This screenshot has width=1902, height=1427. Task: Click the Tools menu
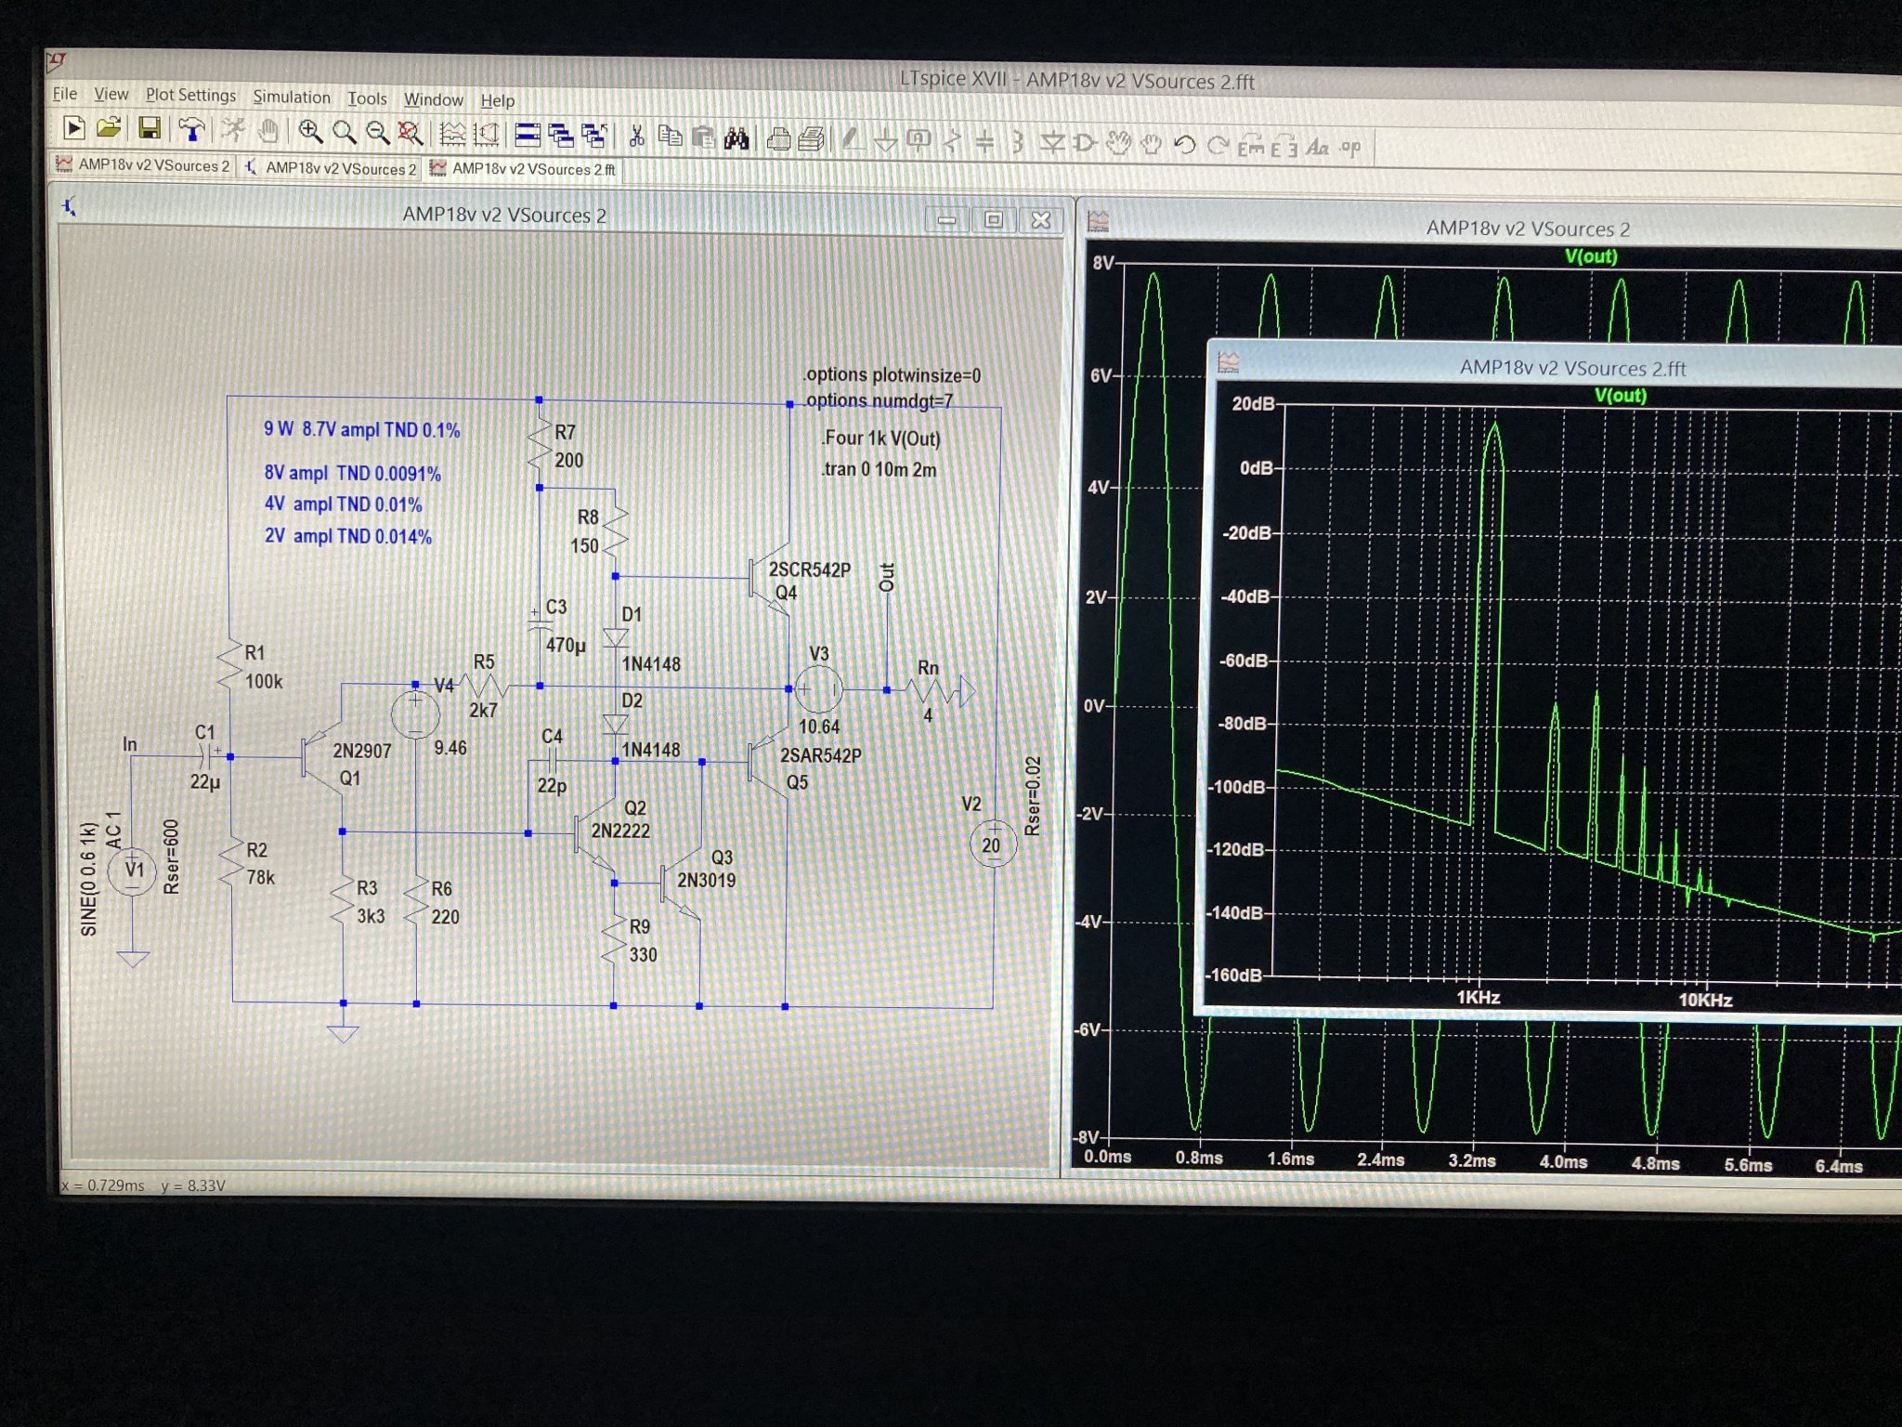coord(367,98)
